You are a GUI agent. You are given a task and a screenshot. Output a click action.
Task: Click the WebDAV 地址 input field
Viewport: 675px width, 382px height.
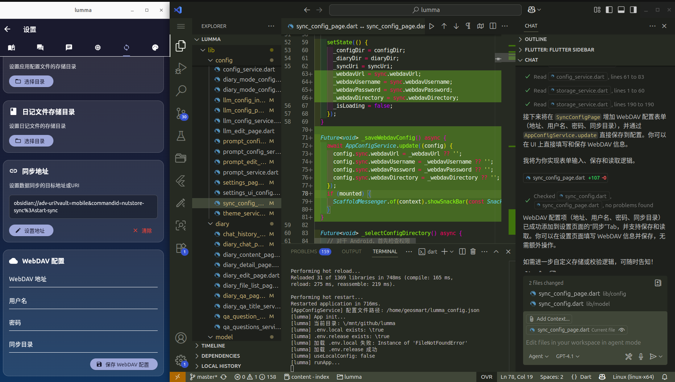pyautogui.click(x=83, y=279)
